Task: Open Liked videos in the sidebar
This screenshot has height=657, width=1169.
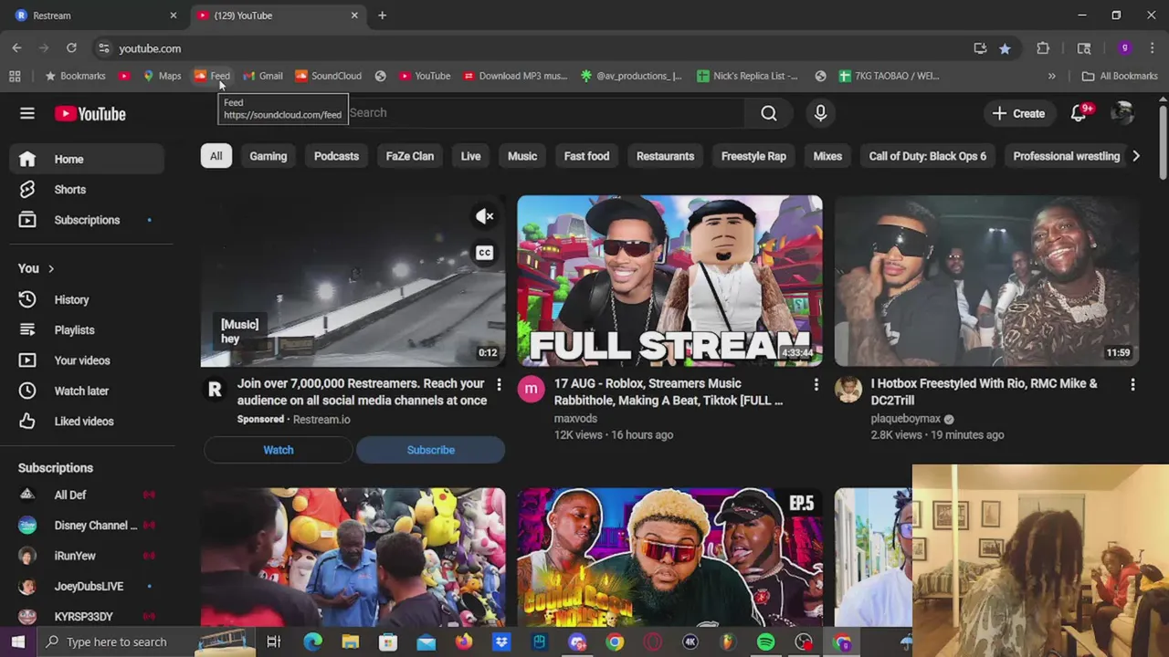Action: [88, 422]
